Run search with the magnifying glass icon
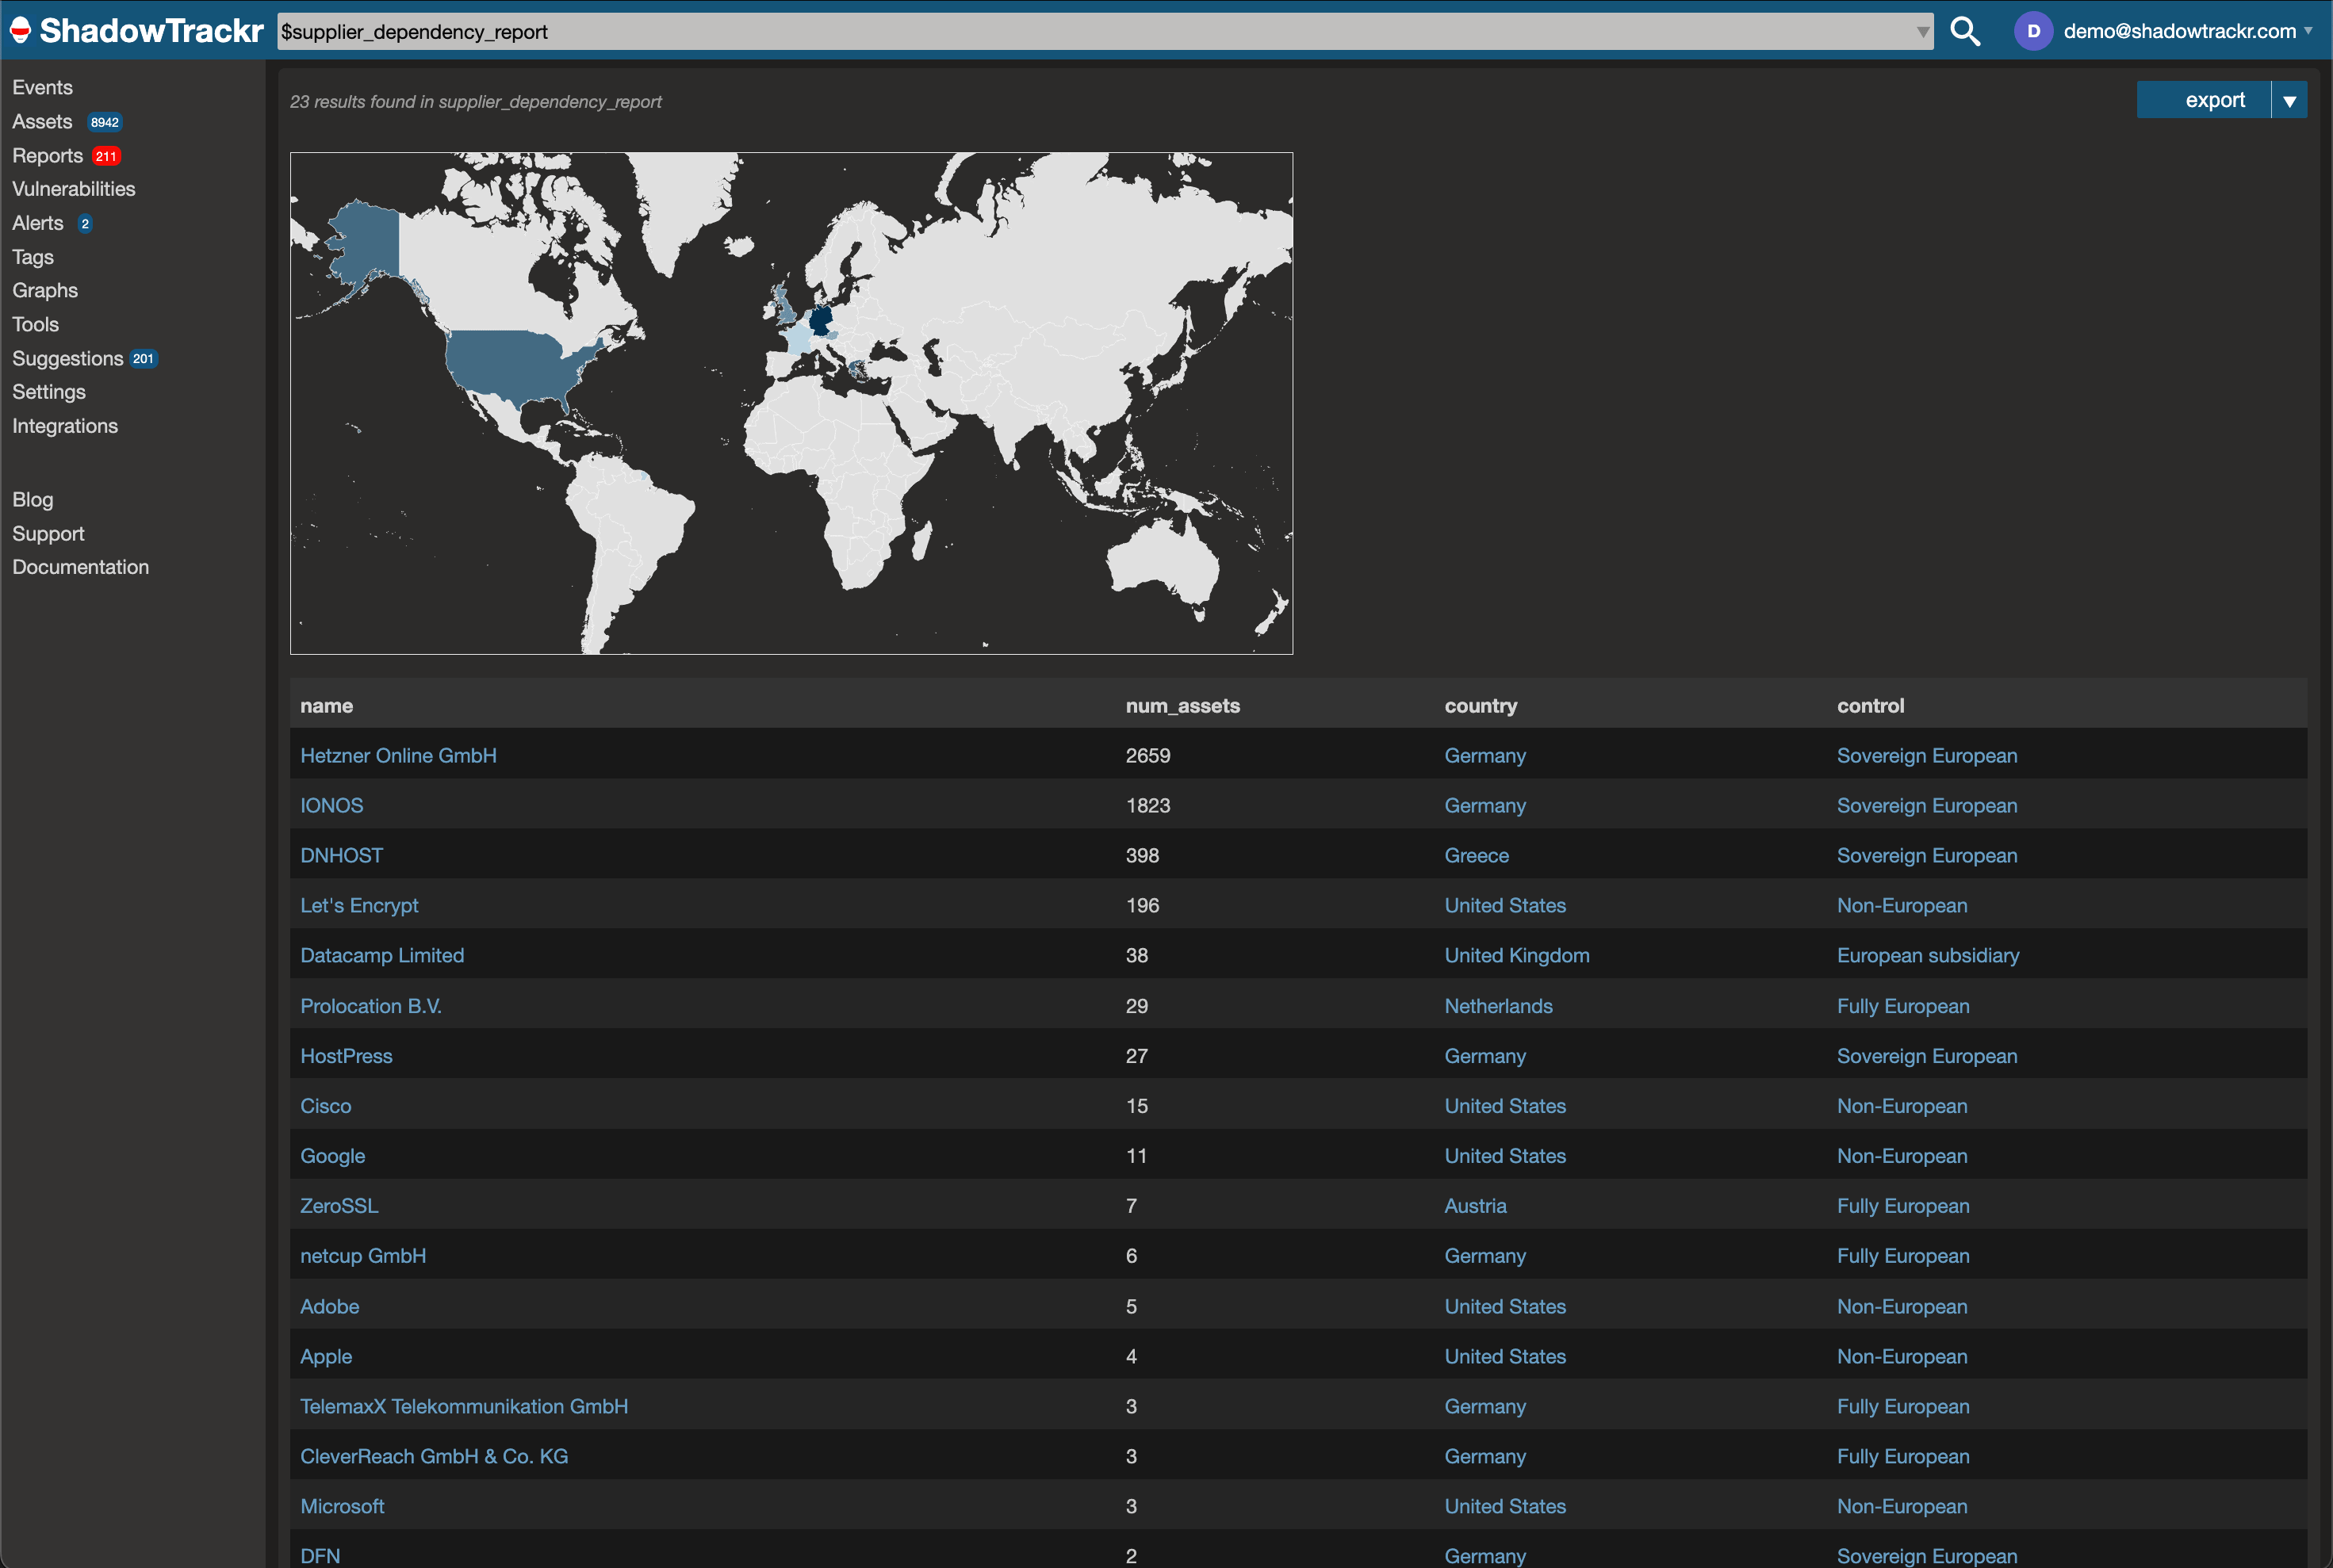The width and height of the screenshot is (2333, 1568). (x=1965, y=31)
